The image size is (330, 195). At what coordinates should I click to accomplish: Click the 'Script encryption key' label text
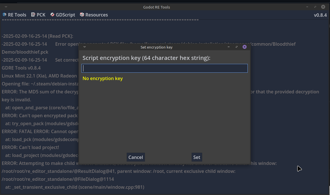tap(146, 58)
